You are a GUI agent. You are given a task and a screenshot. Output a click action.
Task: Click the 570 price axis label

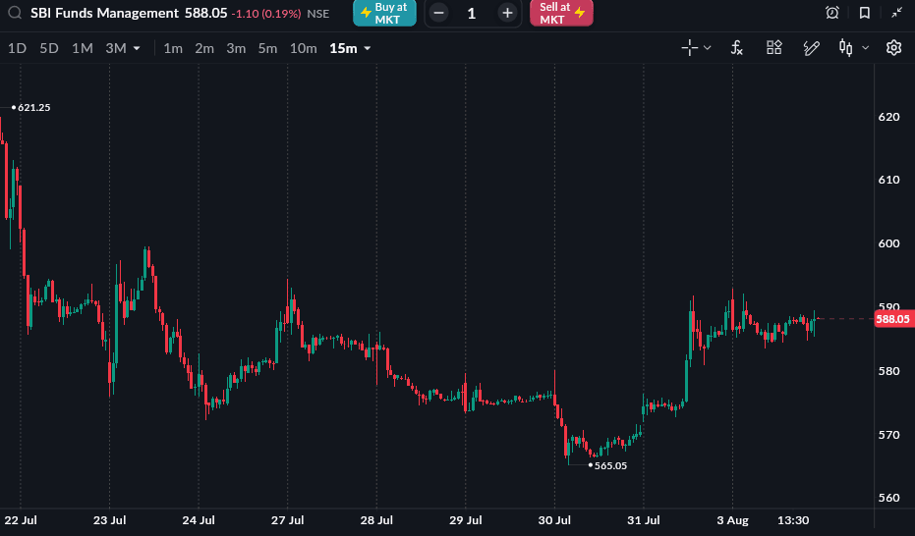point(888,435)
